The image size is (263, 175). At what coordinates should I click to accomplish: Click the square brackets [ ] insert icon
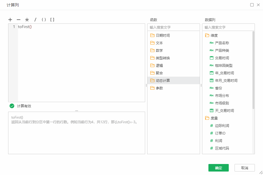pos(52,20)
